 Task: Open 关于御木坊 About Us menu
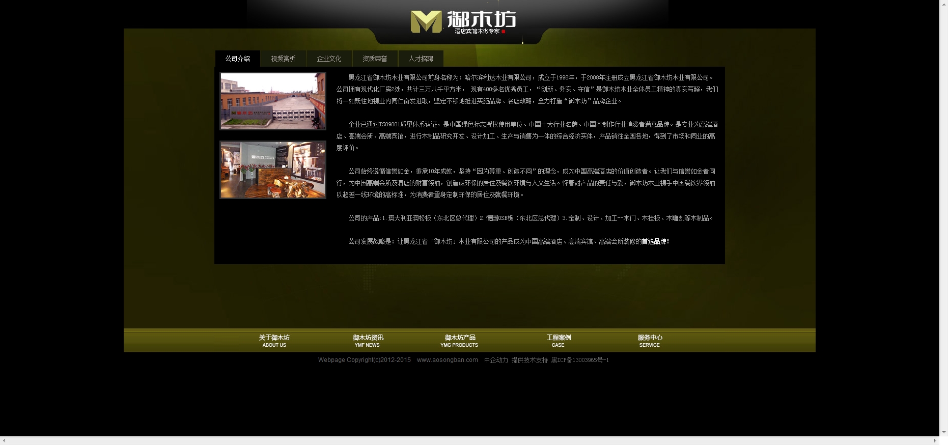[x=274, y=341]
